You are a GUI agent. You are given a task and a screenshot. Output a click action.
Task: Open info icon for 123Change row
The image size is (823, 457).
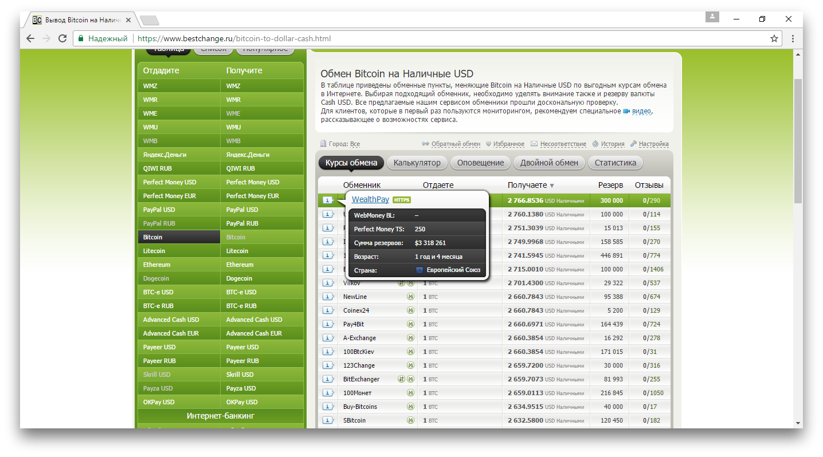click(x=328, y=365)
